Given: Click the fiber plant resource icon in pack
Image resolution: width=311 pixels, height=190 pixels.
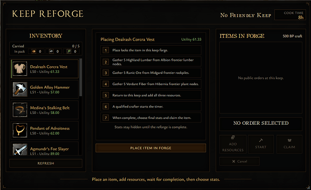Looking at the screenshot, I should tap(69, 51).
